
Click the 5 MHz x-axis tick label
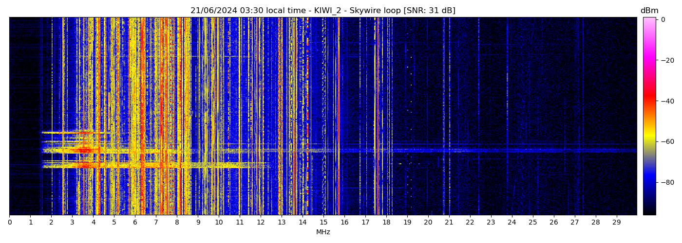[114, 223]
